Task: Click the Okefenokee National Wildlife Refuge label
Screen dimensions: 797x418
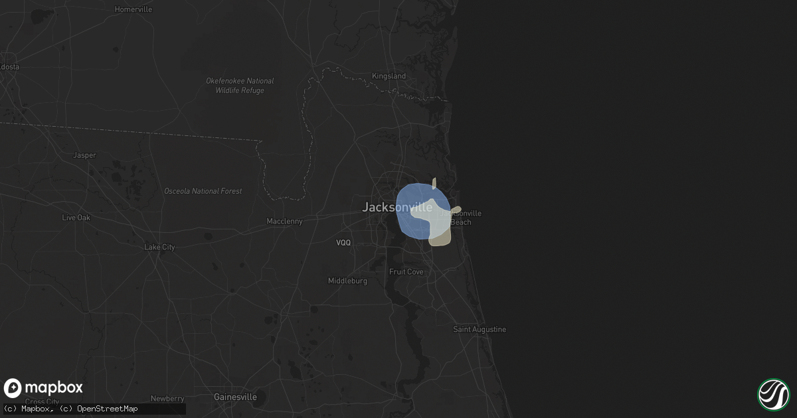Action: [240, 86]
